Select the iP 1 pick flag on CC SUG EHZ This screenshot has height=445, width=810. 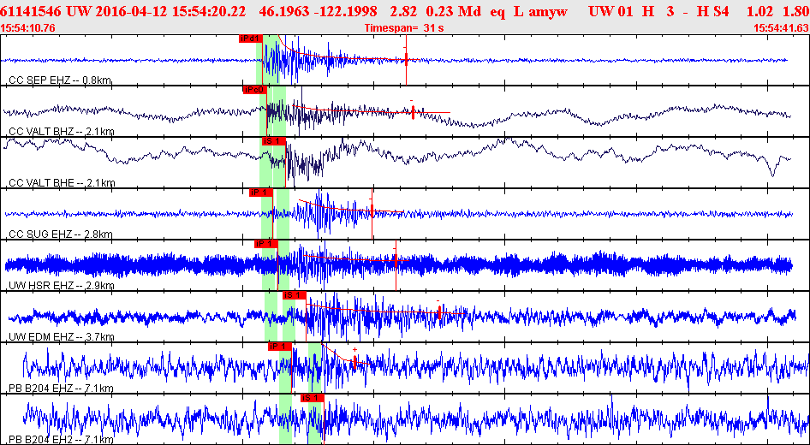tap(260, 193)
